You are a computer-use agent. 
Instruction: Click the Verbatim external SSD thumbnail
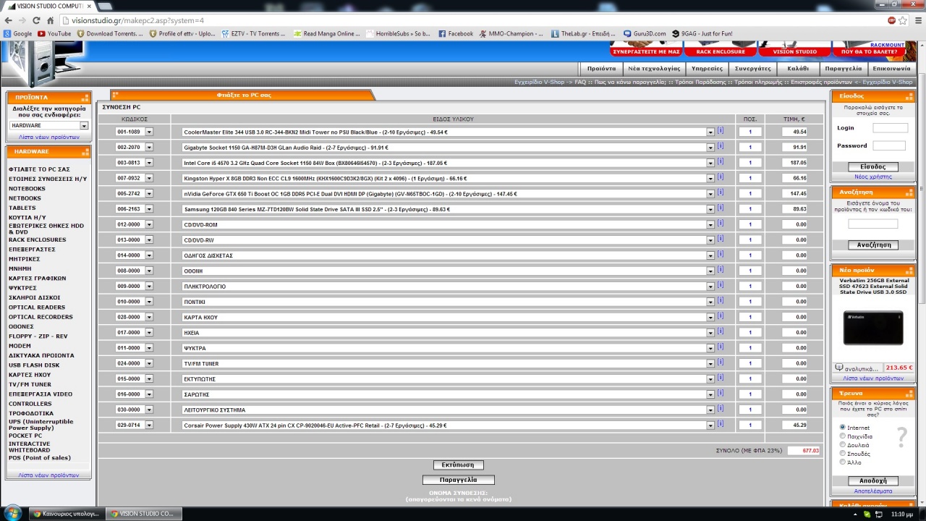coord(872,328)
